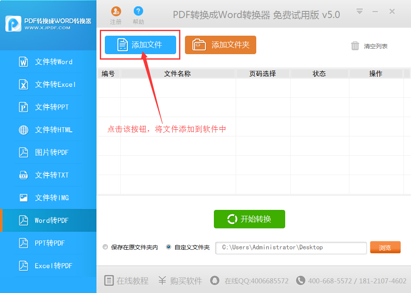Open the title bar dropdown menu arrow
This screenshot has height=293, width=411.
[359, 11]
